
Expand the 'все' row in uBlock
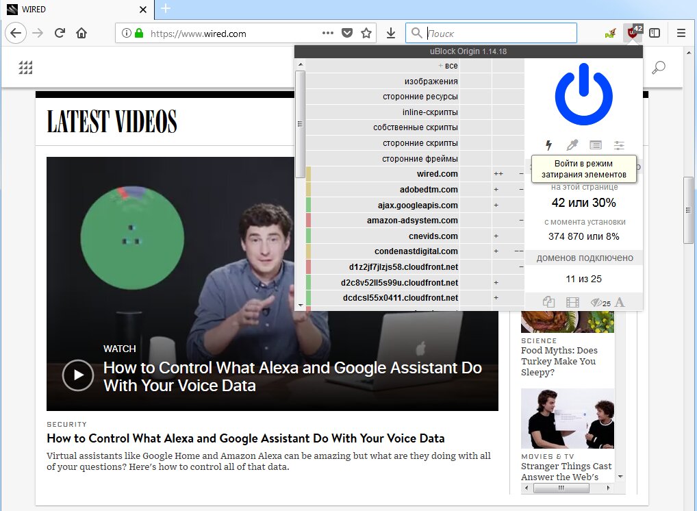382,65
